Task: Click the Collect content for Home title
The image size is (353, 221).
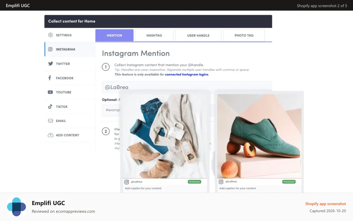Action: click(x=72, y=21)
